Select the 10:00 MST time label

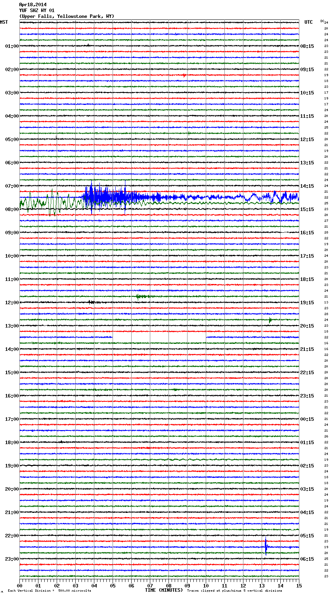[12, 256]
